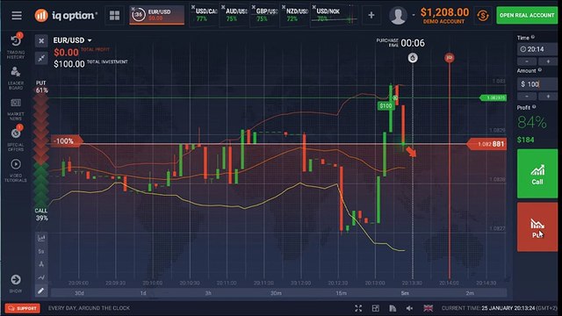The width and height of the screenshot is (562, 316).
Task: Click the expiration time field 20:14
Action: click(537, 49)
